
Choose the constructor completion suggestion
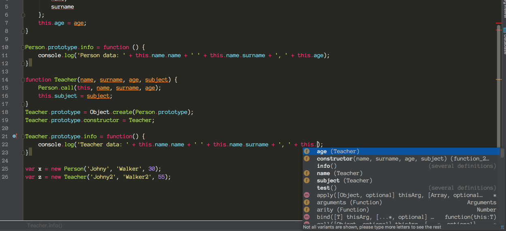401,158
